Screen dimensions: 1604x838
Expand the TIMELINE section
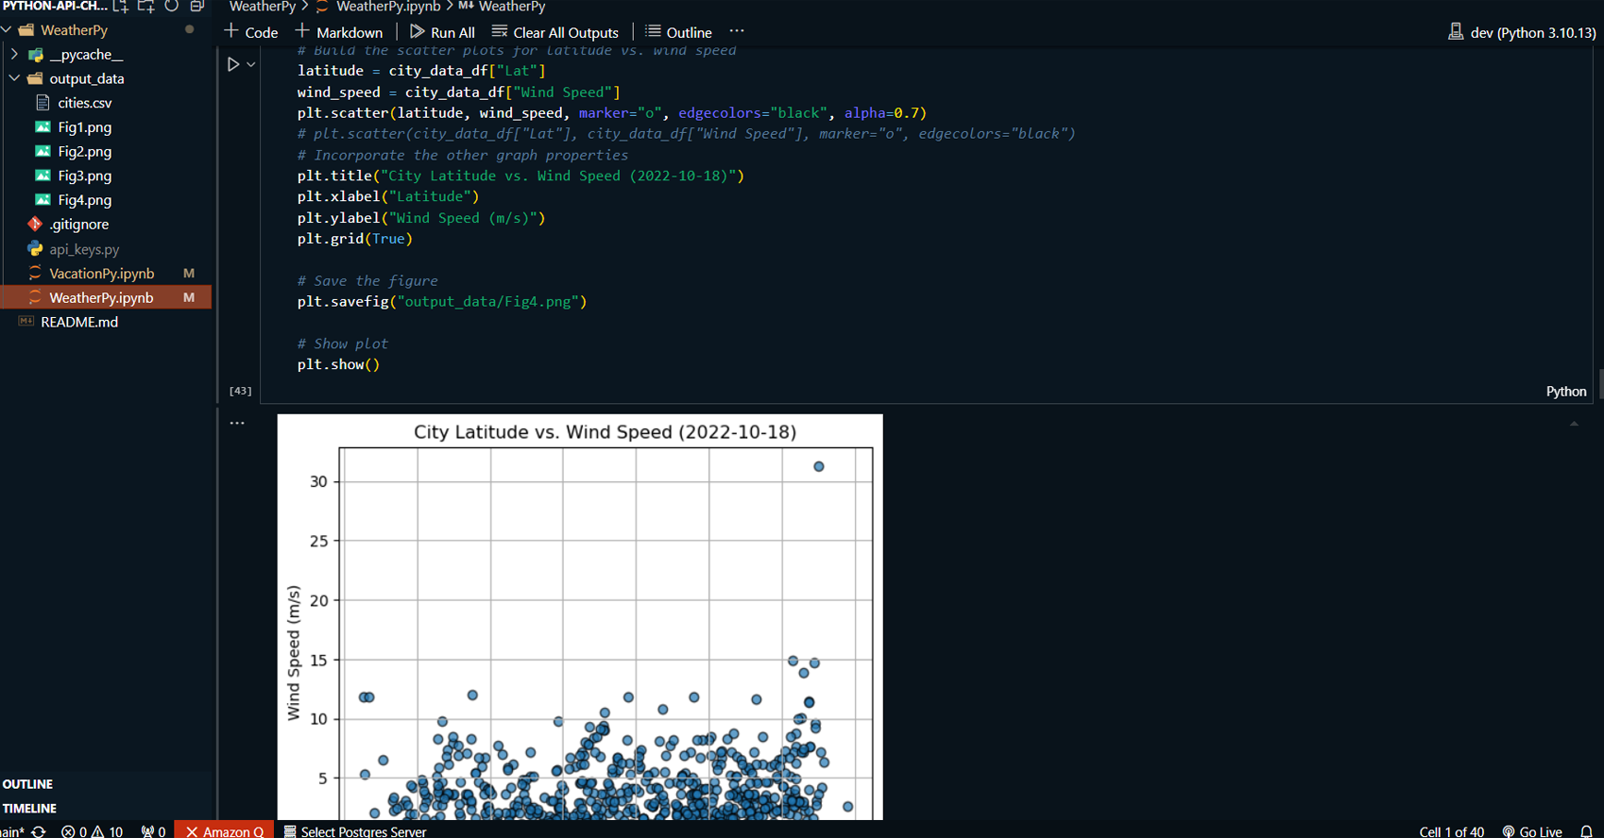30,808
